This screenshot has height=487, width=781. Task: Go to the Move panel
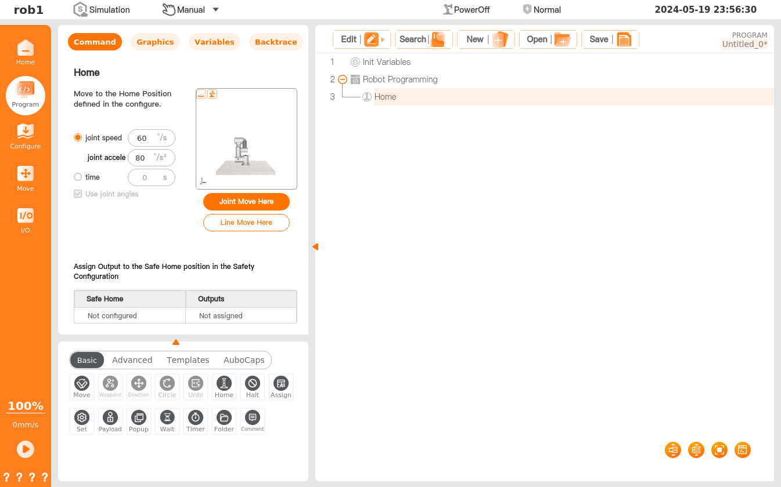[x=25, y=179]
